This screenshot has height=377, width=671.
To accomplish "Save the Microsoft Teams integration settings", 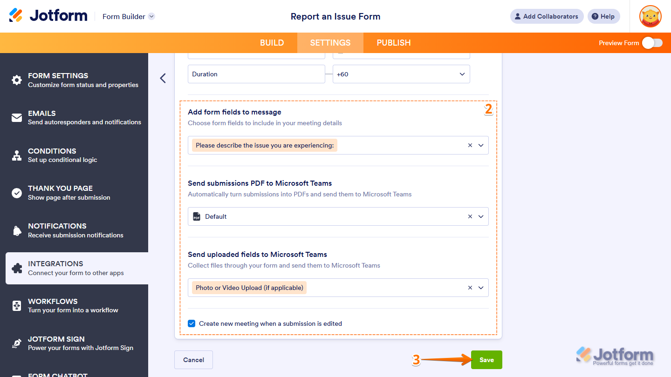I will point(486,359).
